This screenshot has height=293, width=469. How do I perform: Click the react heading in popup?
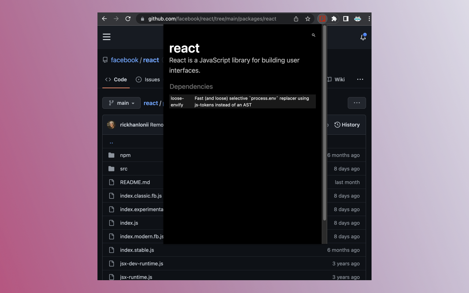[x=184, y=48]
